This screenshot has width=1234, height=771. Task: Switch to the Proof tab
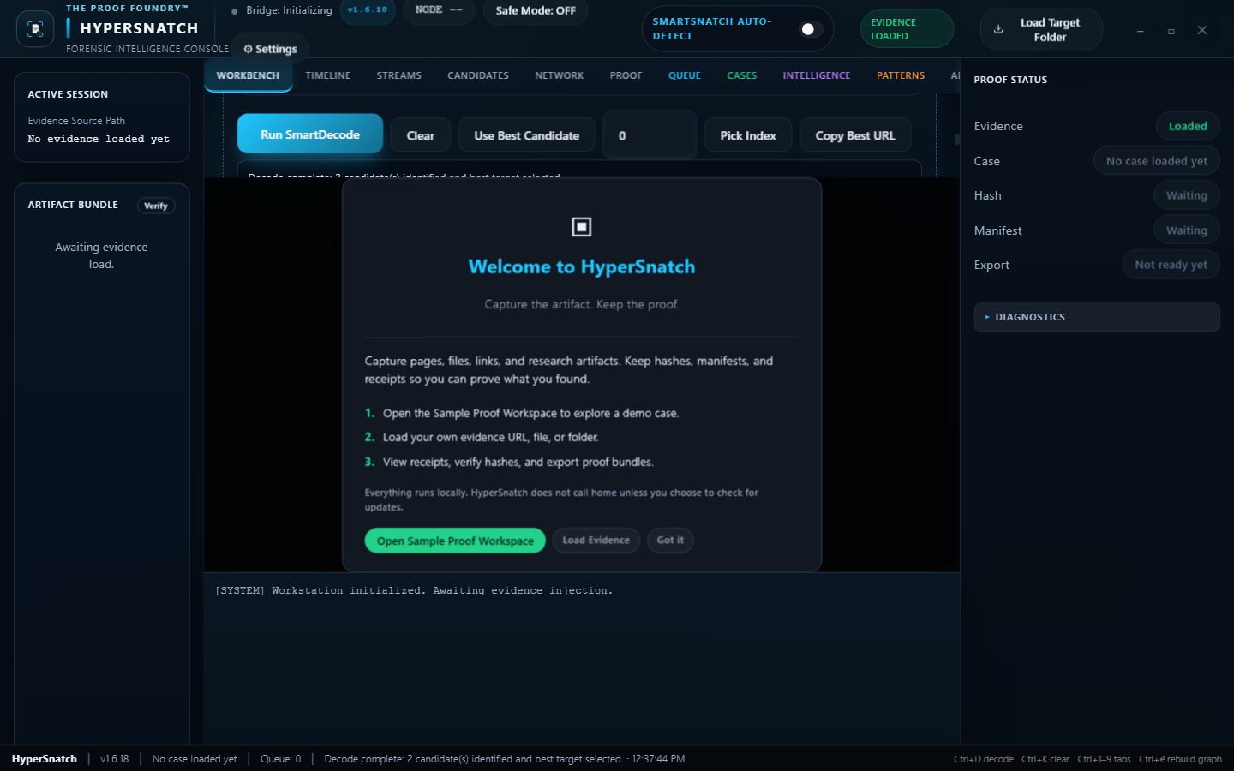point(626,75)
